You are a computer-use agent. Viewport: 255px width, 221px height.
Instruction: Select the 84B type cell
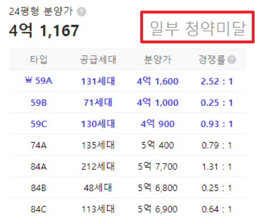click(39, 188)
